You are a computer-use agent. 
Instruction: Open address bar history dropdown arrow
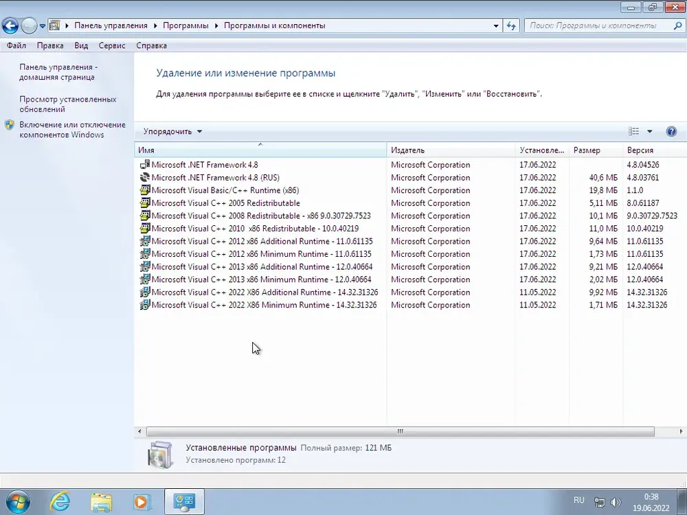496,26
